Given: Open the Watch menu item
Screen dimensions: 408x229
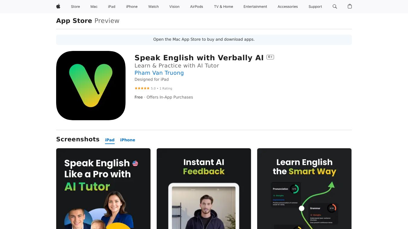Looking at the screenshot, I should point(154,7).
